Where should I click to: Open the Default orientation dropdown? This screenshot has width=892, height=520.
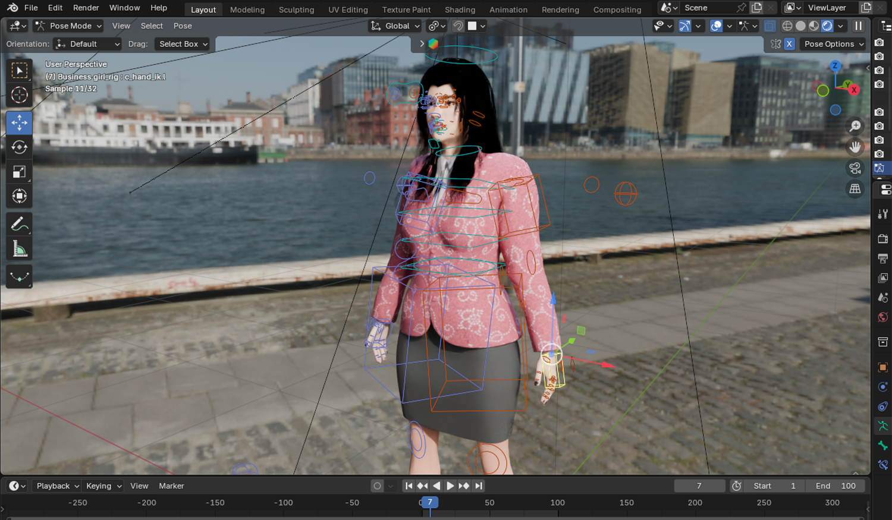click(x=87, y=44)
